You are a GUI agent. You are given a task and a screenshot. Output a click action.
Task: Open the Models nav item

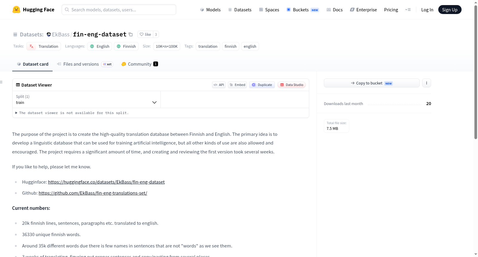pos(210,10)
